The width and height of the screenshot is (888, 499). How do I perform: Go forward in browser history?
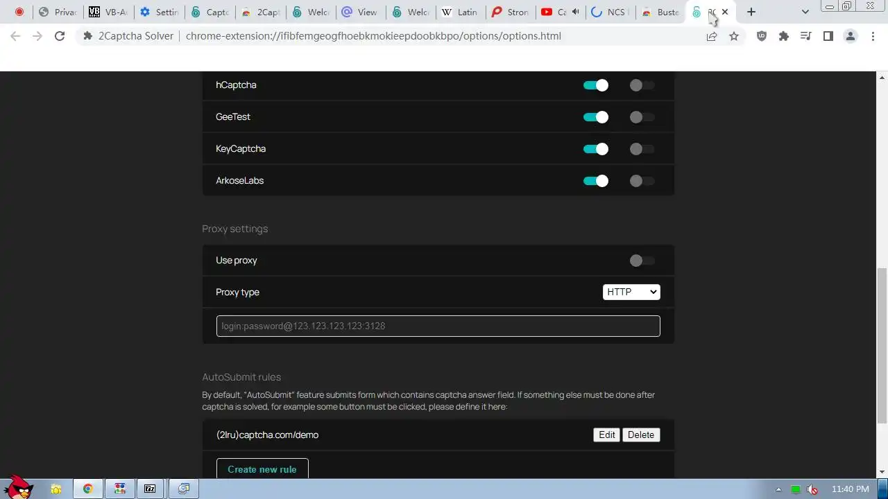pos(37,36)
